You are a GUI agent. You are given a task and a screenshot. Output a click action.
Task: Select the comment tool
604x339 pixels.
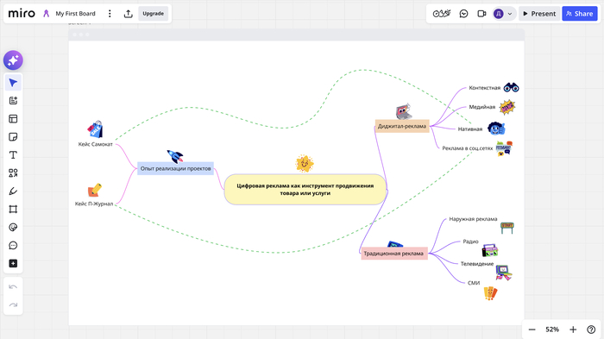(x=13, y=245)
